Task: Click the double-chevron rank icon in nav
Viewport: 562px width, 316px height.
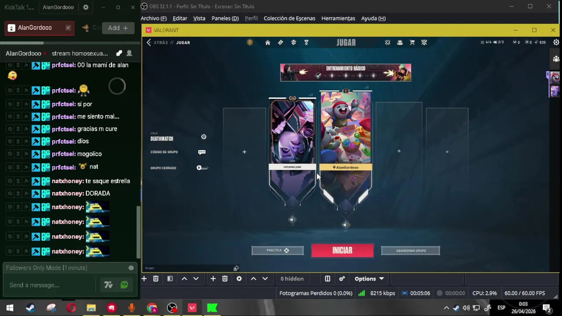Action: point(424,43)
